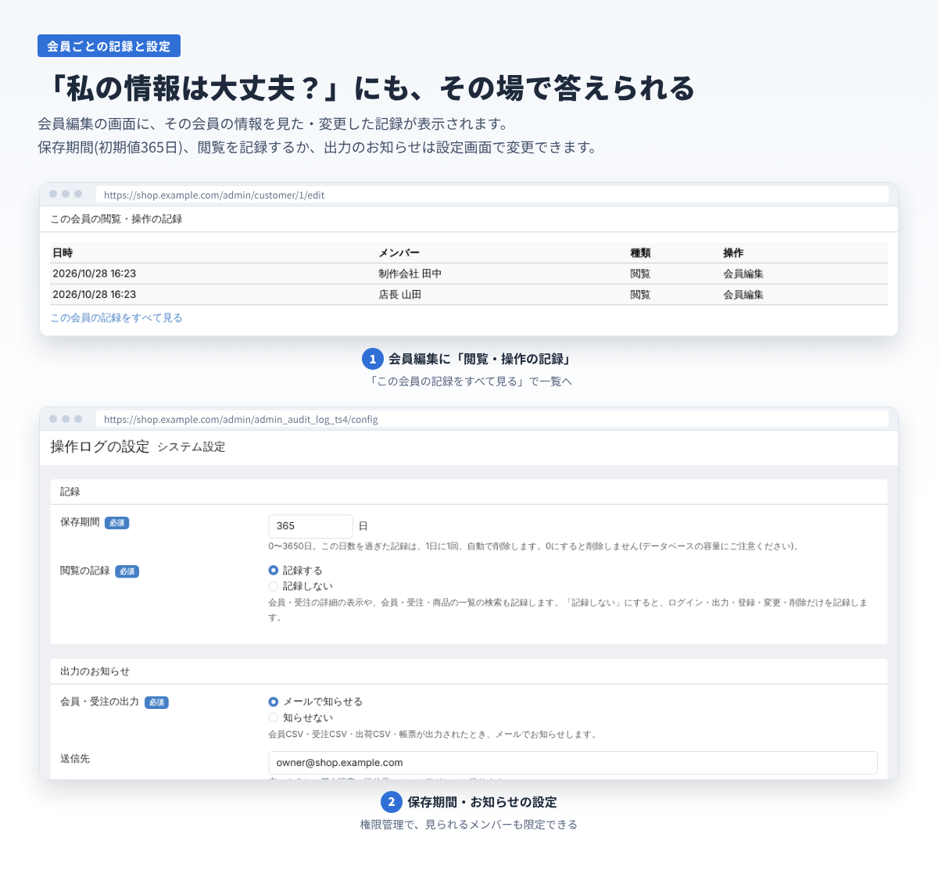Click '会員編集' cell in 店長 山田 row
The height and width of the screenshot is (870, 938).
pos(743,295)
